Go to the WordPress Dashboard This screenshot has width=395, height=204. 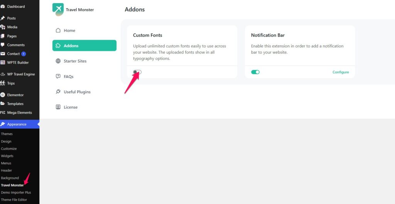point(16,7)
